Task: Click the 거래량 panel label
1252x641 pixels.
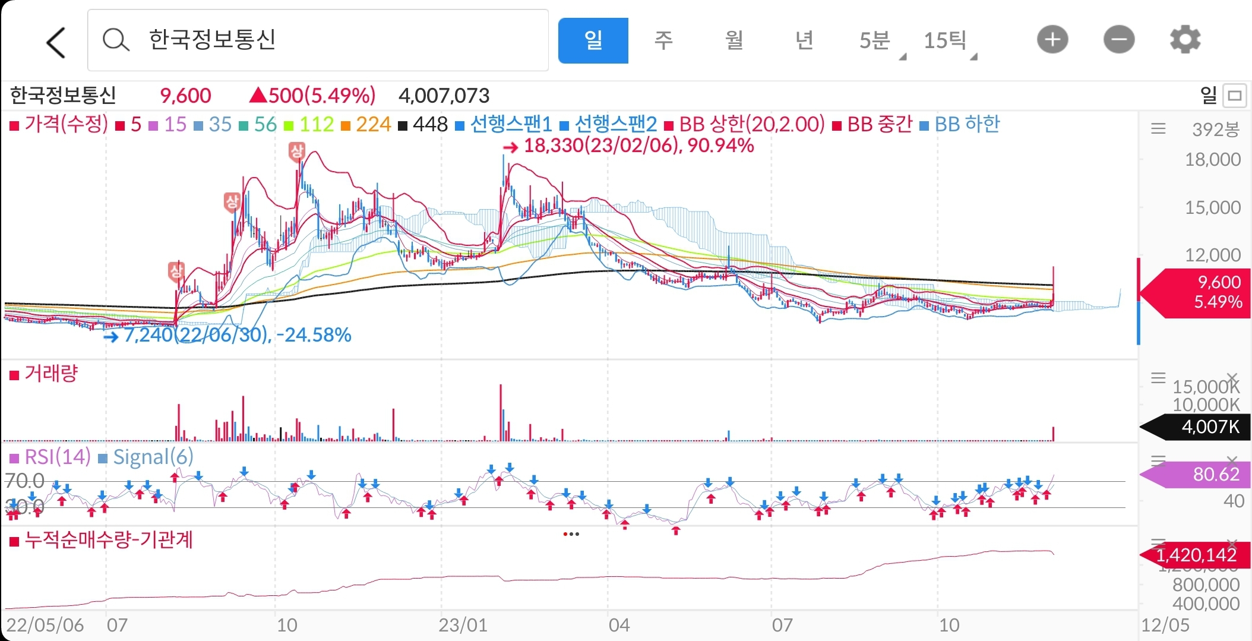Action: pos(51,374)
